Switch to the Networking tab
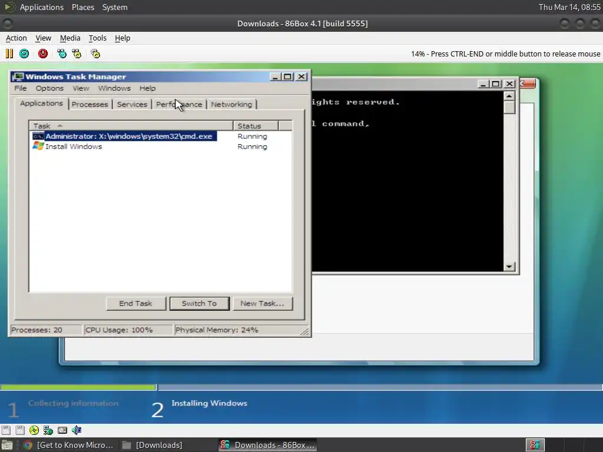Image resolution: width=603 pixels, height=452 pixels. (x=231, y=104)
